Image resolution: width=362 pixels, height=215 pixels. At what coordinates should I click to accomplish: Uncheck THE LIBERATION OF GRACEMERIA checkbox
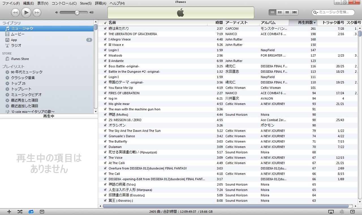pyautogui.click(x=105, y=34)
